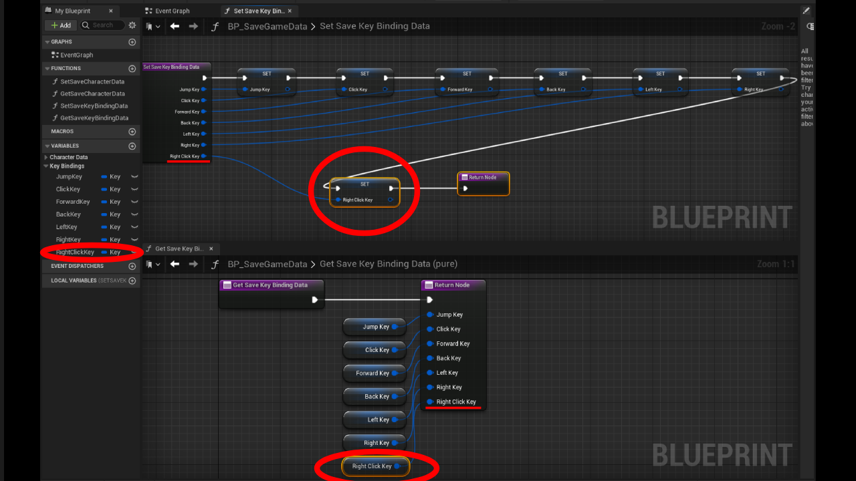Add a new event dispatcher with plus icon
856x481 pixels.
click(x=132, y=266)
